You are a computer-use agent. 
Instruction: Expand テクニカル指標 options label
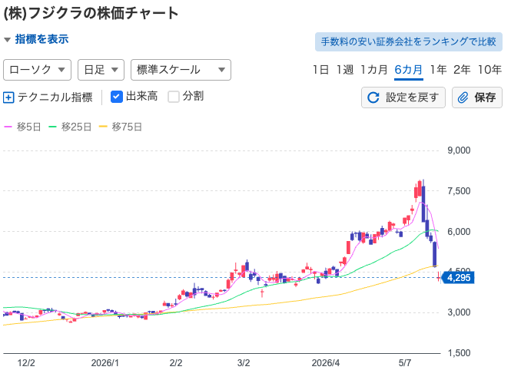[55, 97]
